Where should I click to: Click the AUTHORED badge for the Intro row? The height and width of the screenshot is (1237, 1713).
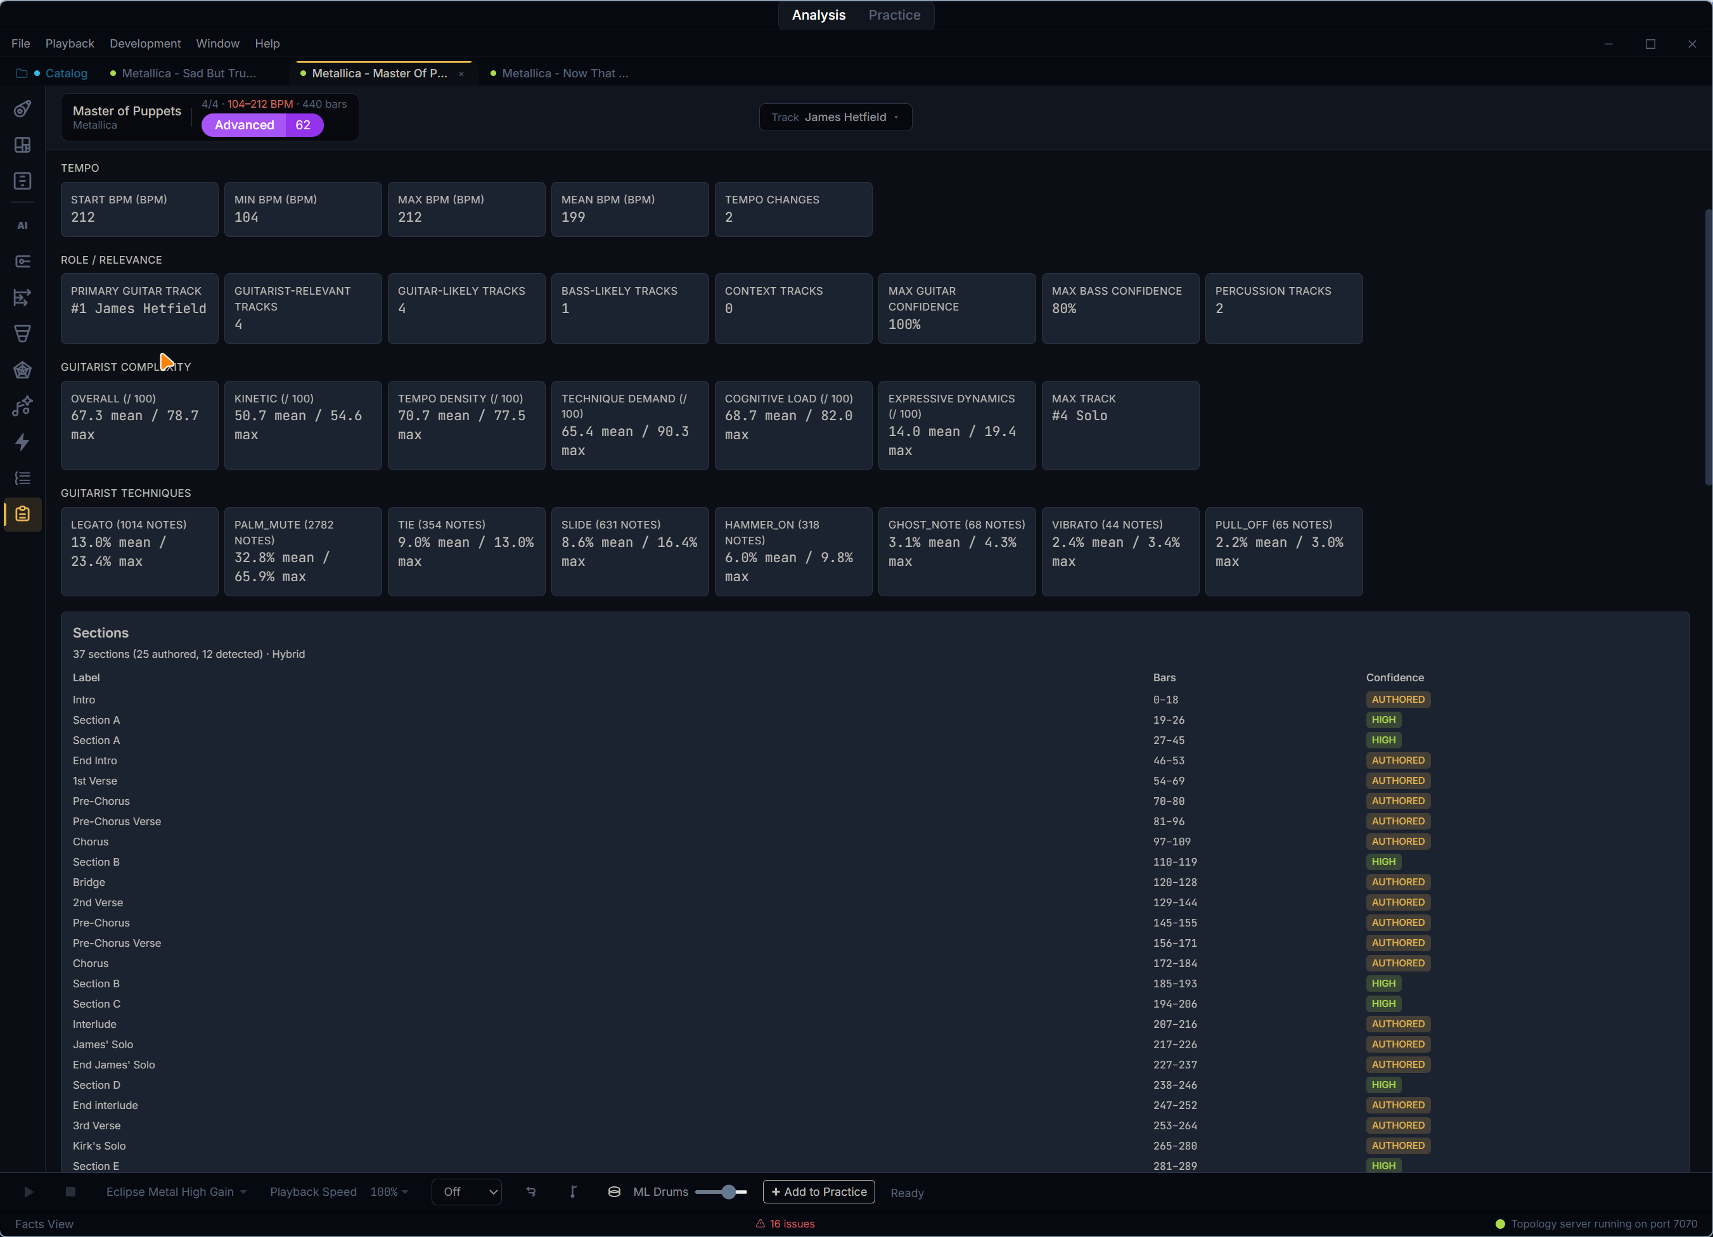(1398, 700)
